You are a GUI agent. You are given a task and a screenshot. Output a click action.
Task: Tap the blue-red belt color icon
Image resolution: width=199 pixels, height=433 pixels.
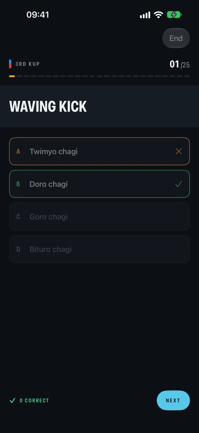point(10,64)
